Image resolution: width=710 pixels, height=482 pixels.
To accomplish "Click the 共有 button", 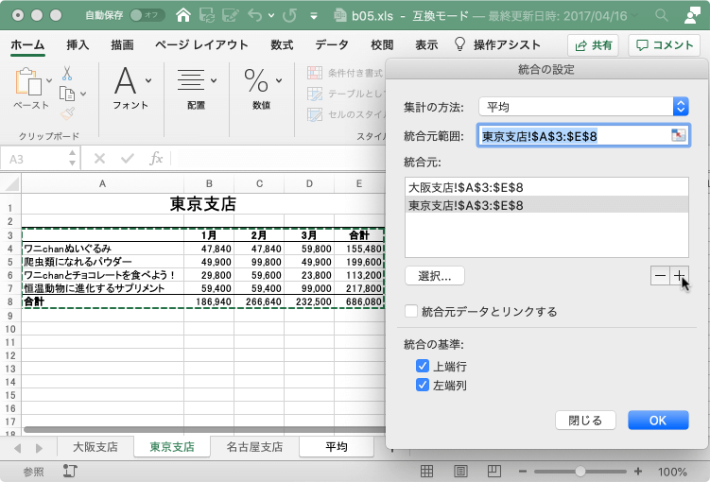I will coord(594,45).
